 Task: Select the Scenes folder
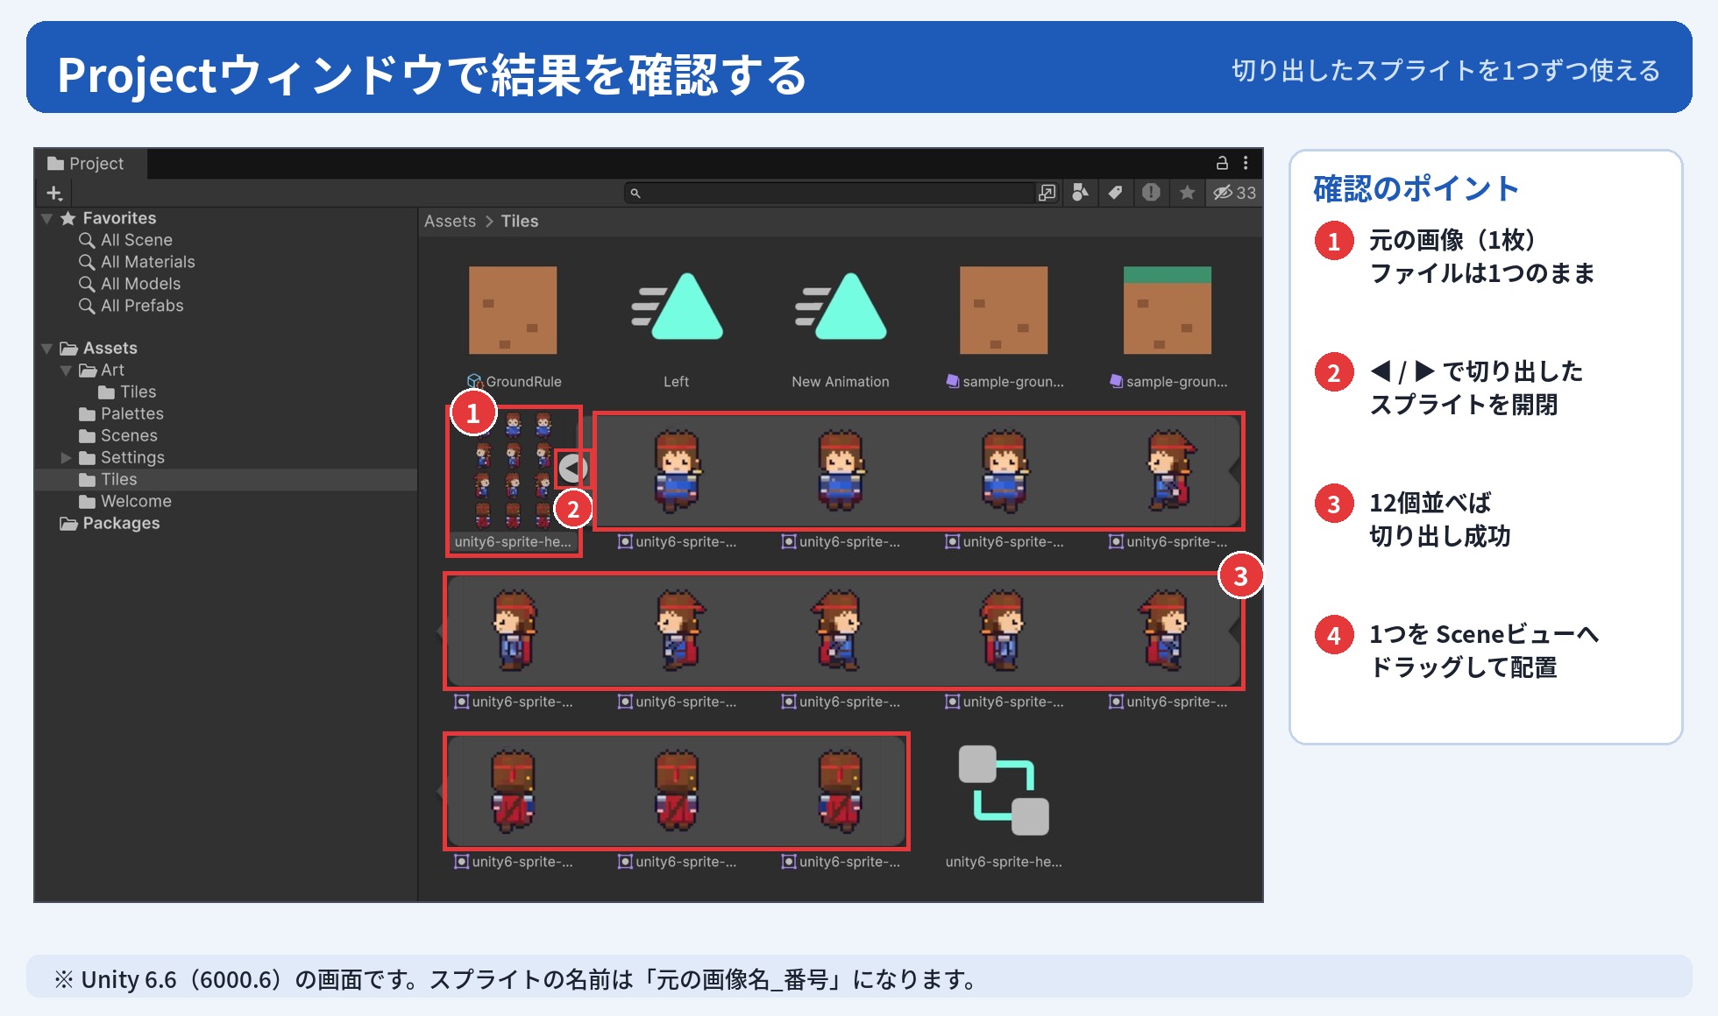click(118, 435)
